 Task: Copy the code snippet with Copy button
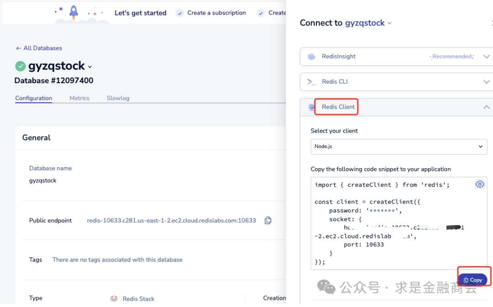(472, 280)
